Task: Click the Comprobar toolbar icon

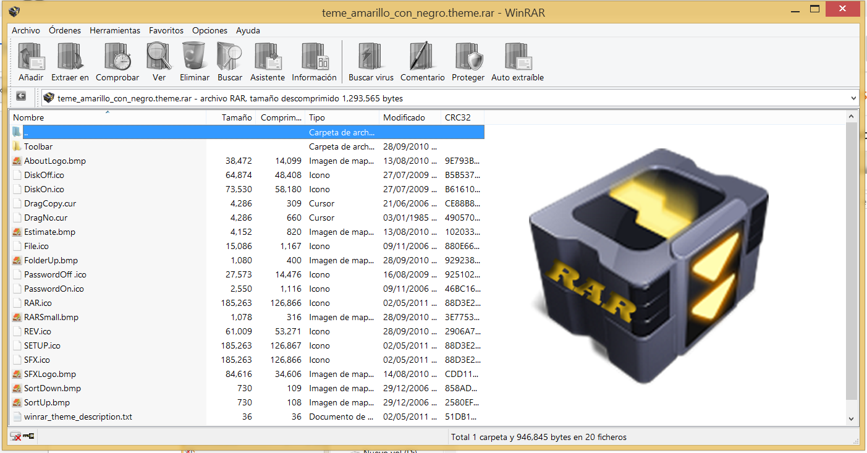Action: coord(117,57)
